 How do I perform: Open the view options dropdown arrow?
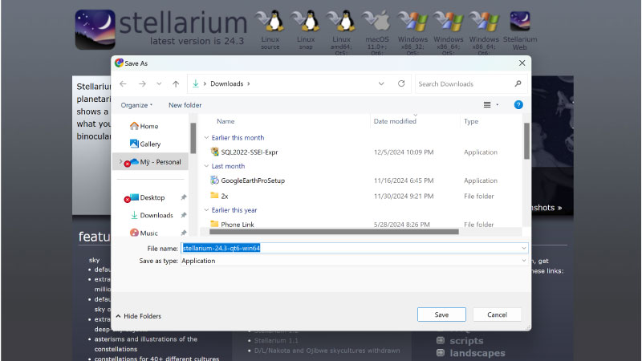(x=498, y=105)
